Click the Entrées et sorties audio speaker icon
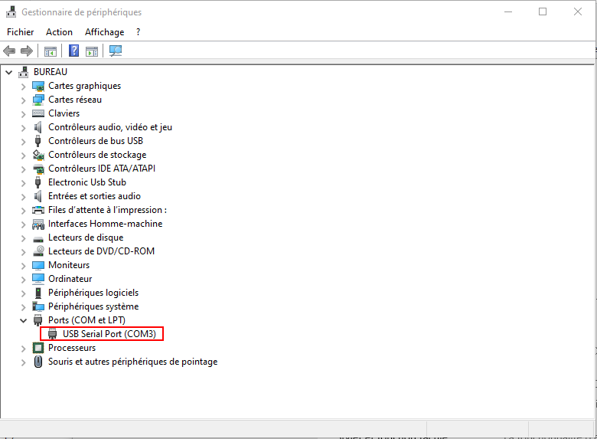Screen dimensions: 597x439 [38, 196]
